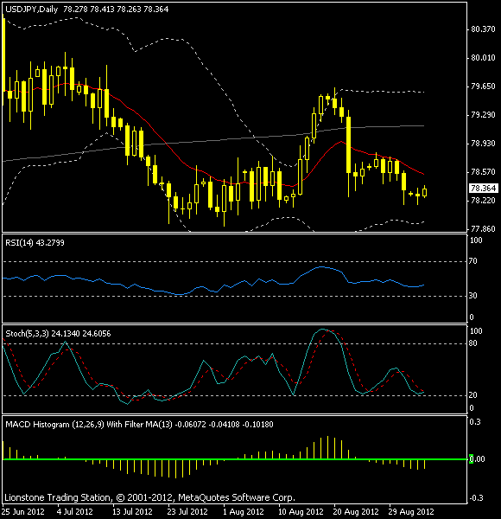Click the Stochastic 80 level label
This screenshot has height=519, width=501.
(472, 343)
